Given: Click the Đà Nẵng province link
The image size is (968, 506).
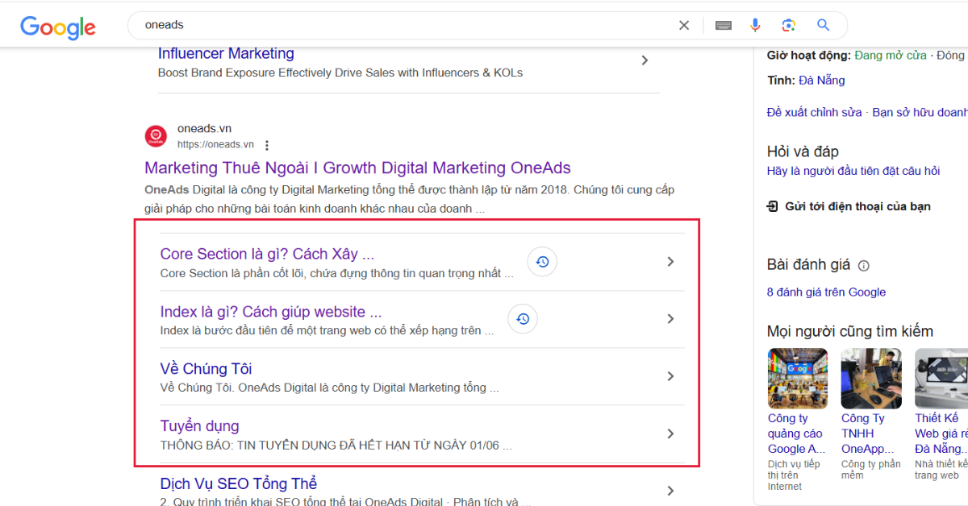Looking at the screenshot, I should tap(822, 81).
